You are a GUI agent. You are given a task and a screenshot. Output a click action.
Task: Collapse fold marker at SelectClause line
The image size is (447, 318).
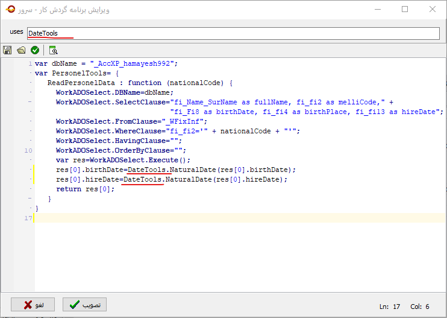30,101
